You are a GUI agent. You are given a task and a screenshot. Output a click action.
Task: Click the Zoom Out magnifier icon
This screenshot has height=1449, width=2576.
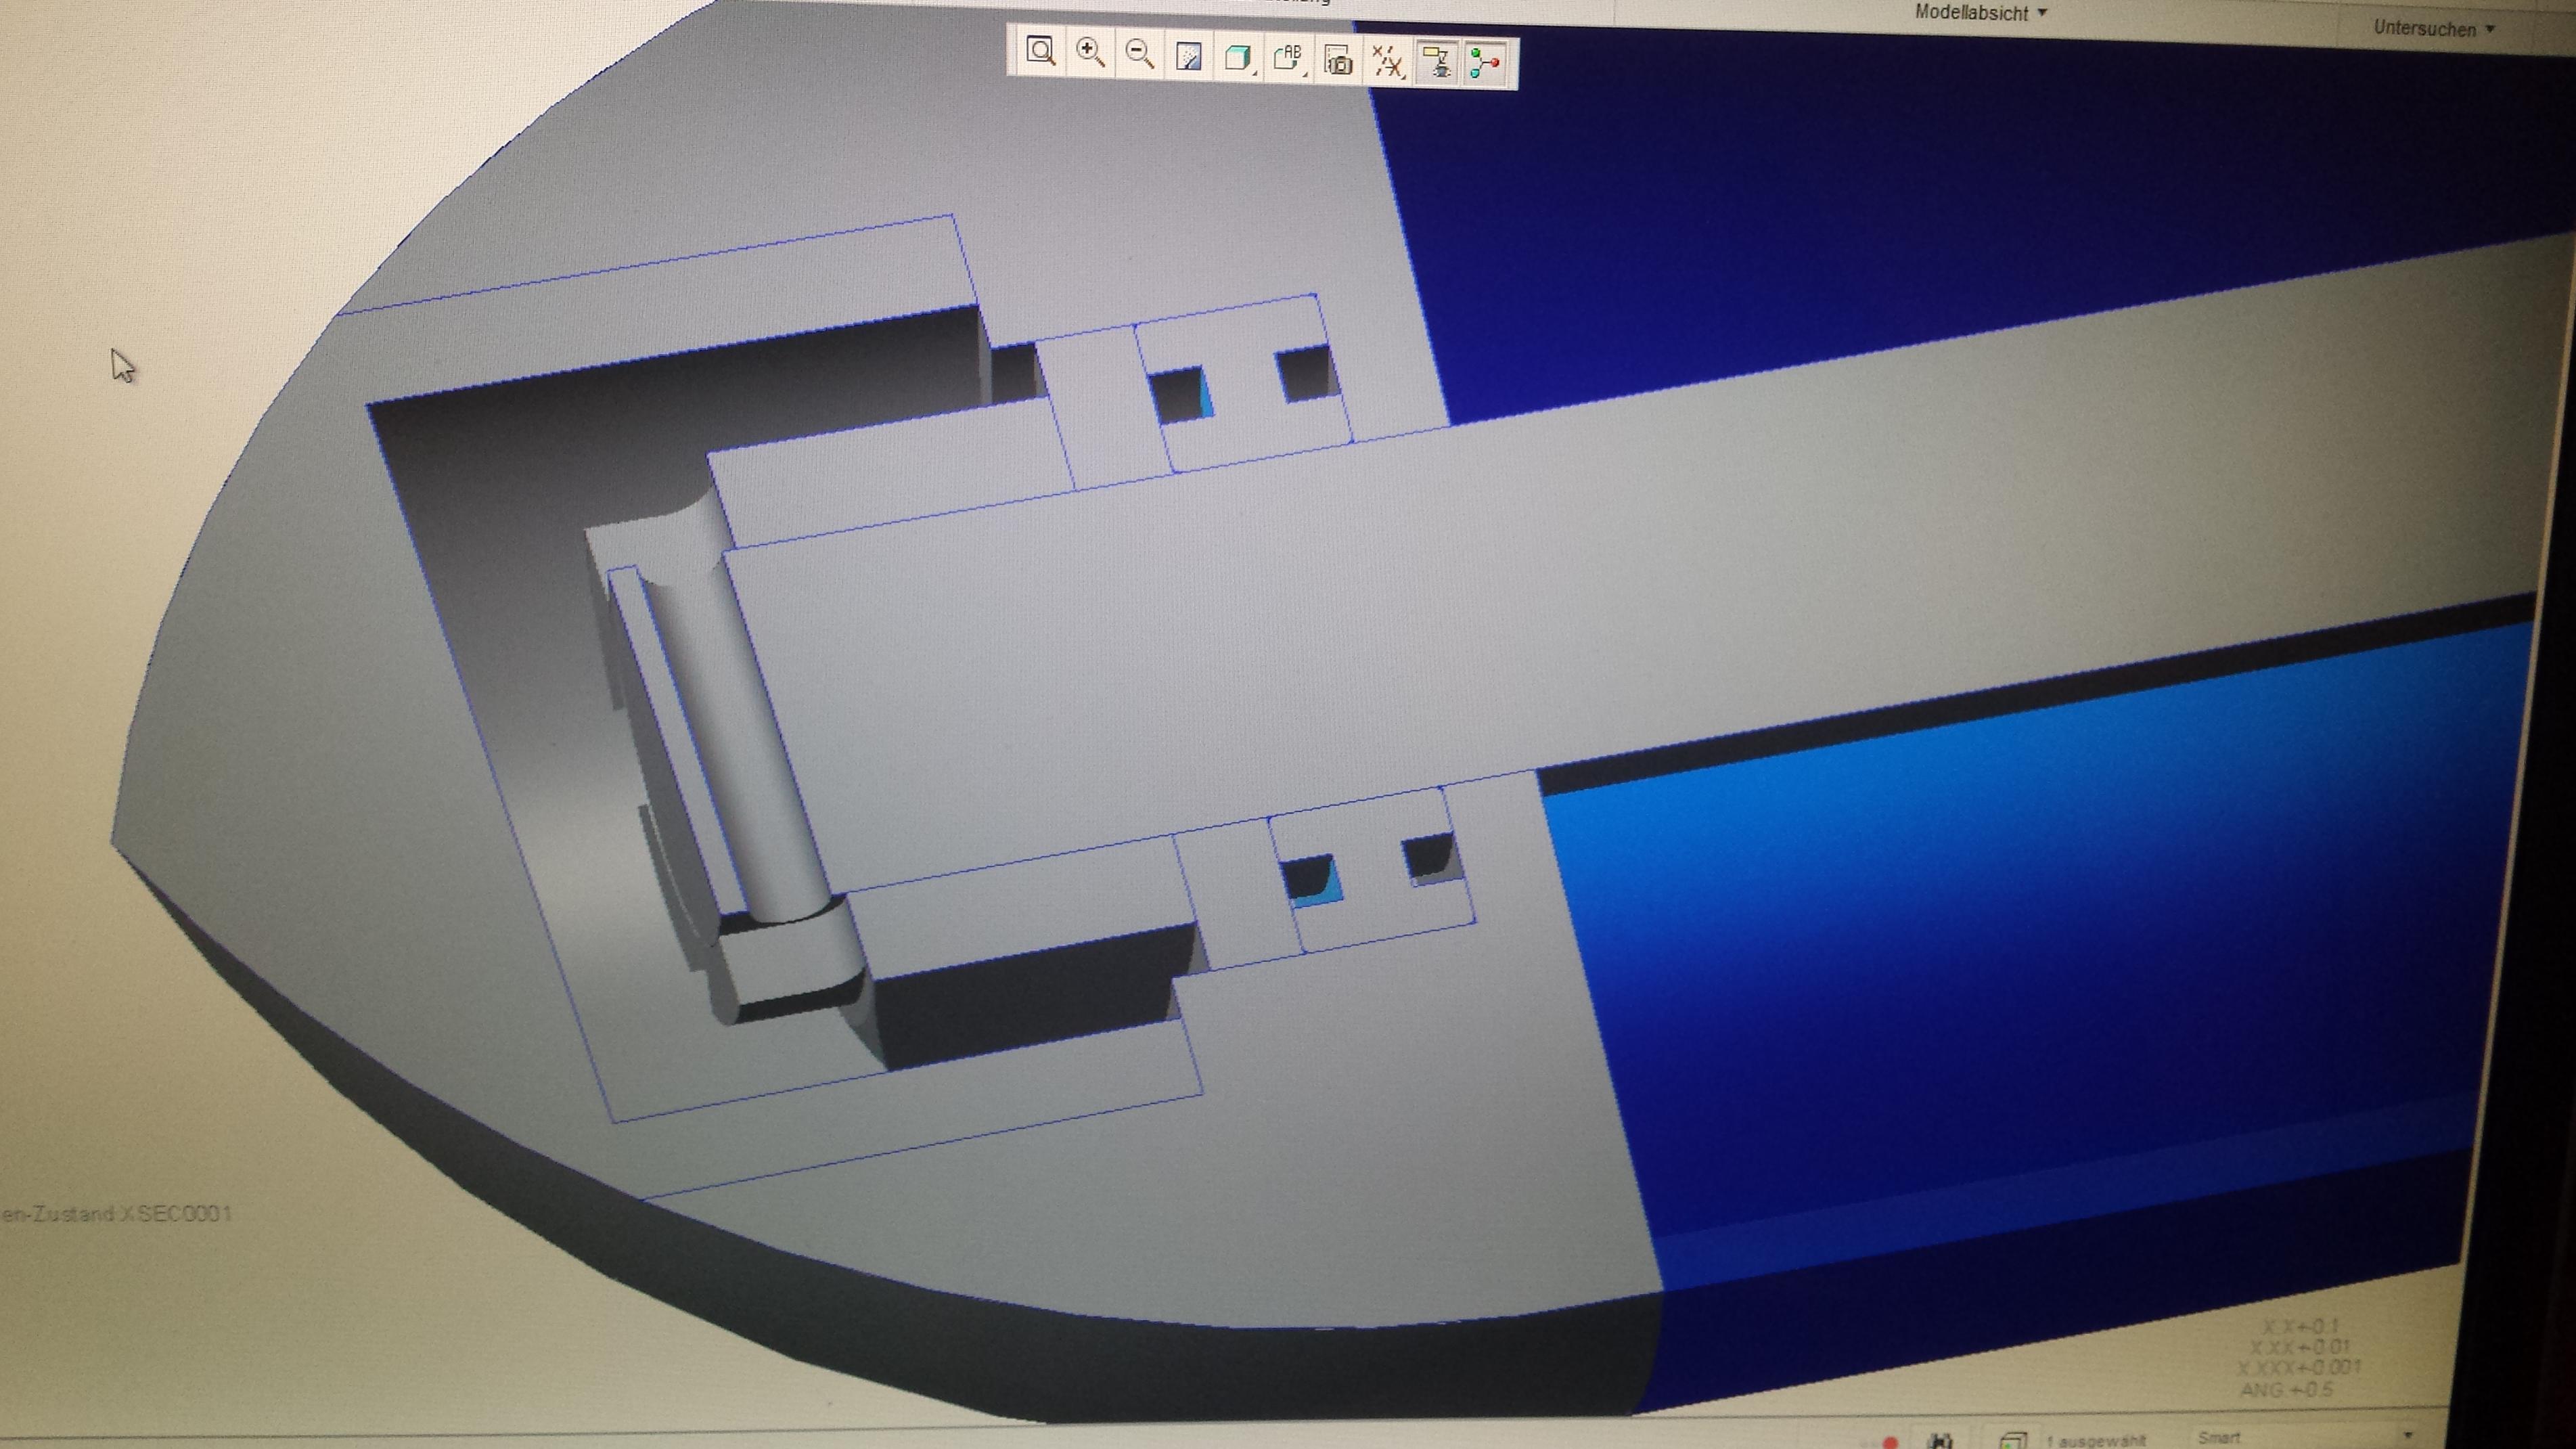[1140, 54]
